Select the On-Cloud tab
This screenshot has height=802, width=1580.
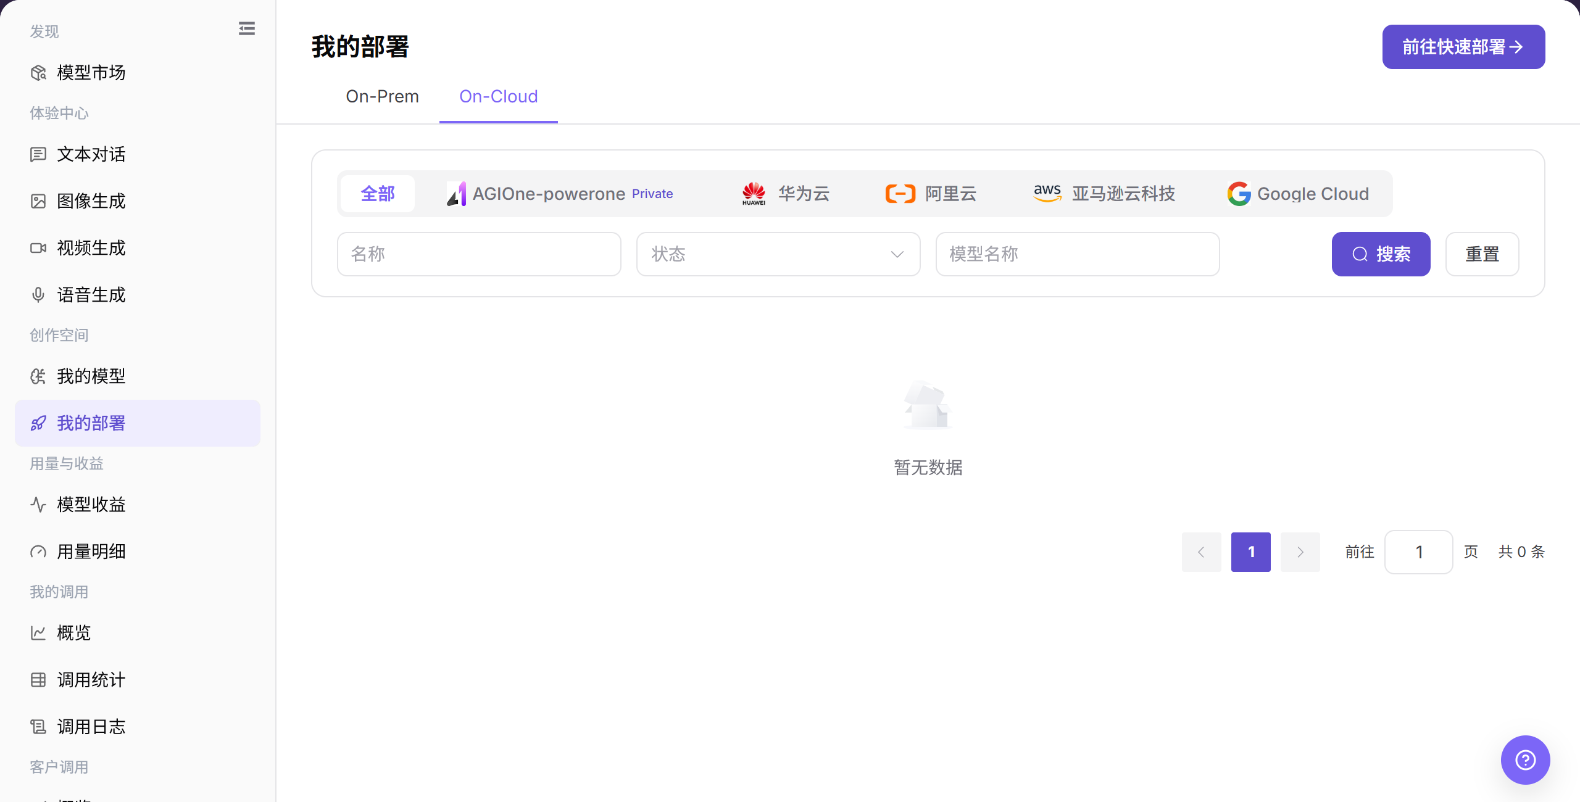(499, 97)
